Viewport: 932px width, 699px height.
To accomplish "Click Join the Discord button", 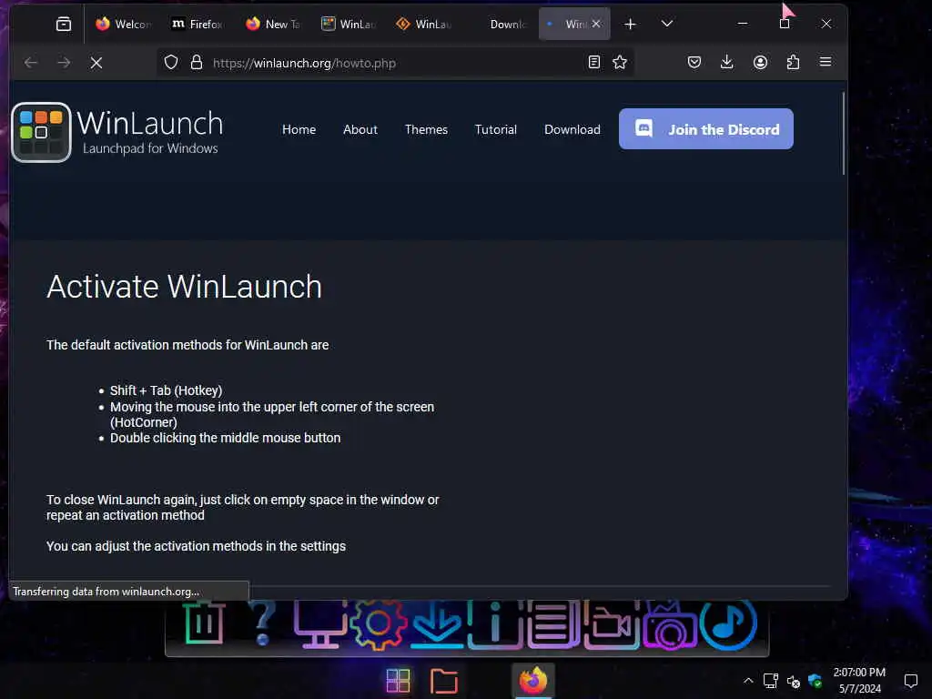I will point(706,129).
